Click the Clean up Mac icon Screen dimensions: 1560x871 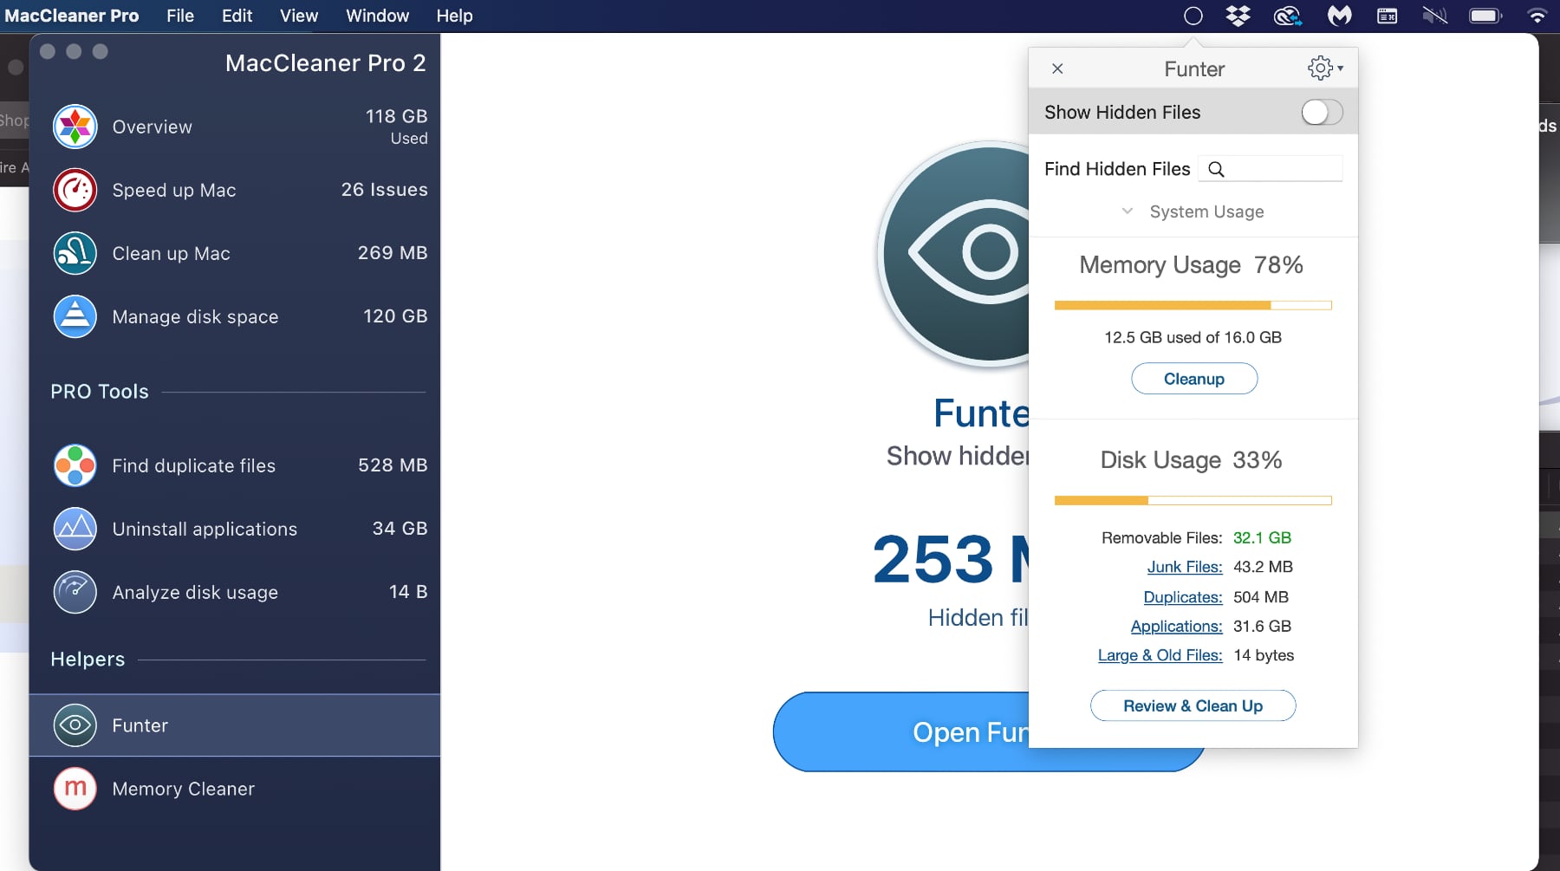(x=75, y=253)
